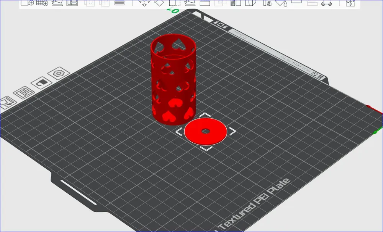The width and height of the screenshot is (383, 232).
Task: Click the Arrange all objects icon
Action: [x=72, y=3]
